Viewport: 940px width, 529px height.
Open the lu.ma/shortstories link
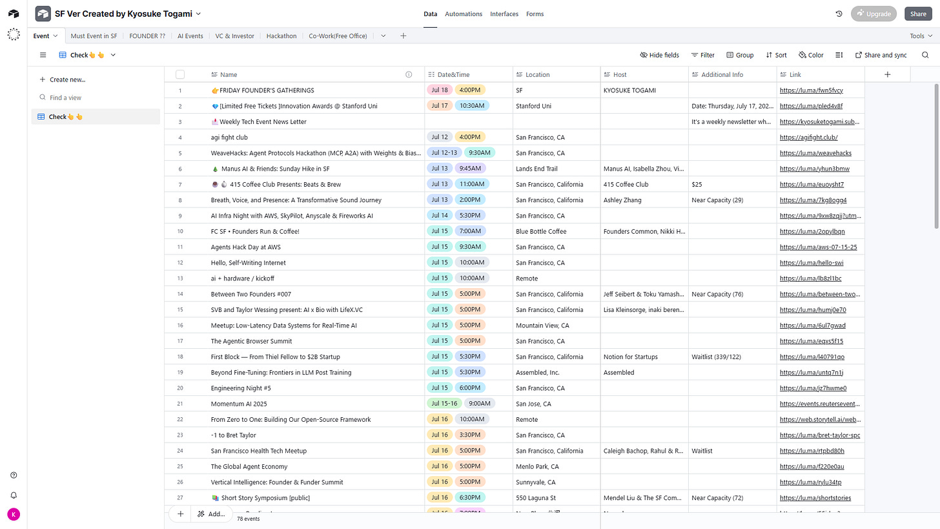815,498
